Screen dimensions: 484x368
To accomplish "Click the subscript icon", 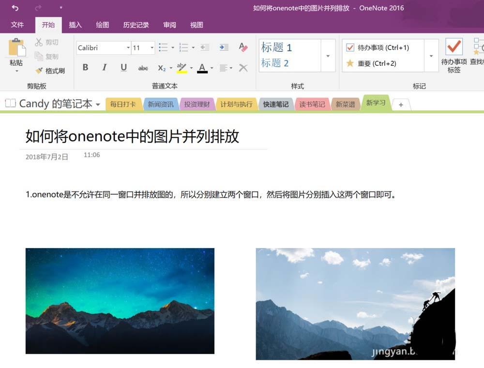I will pos(161,68).
